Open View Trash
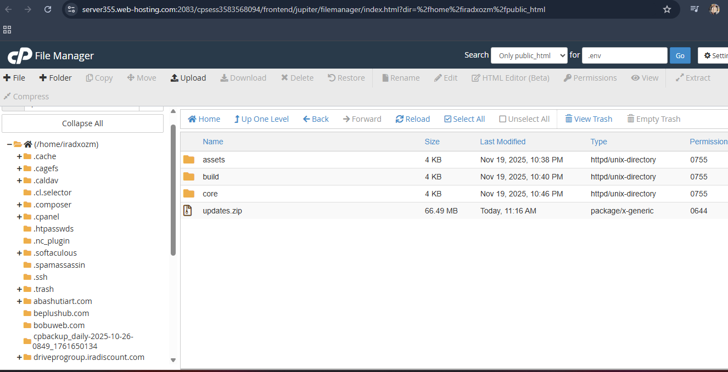728x372 pixels. pos(588,119)
